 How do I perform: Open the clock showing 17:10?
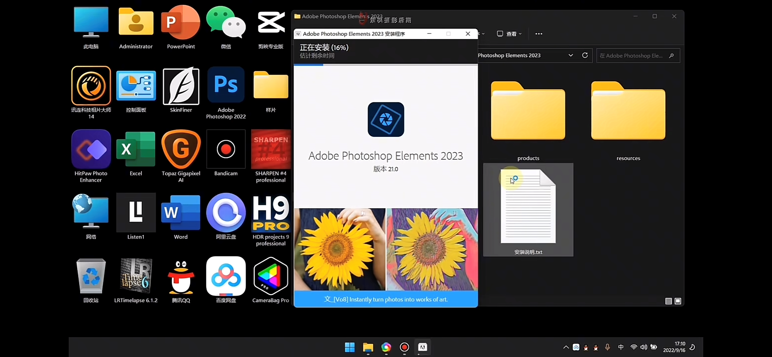(674, 347)
